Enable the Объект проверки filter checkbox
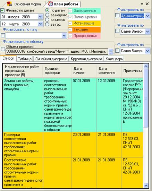 3,49
